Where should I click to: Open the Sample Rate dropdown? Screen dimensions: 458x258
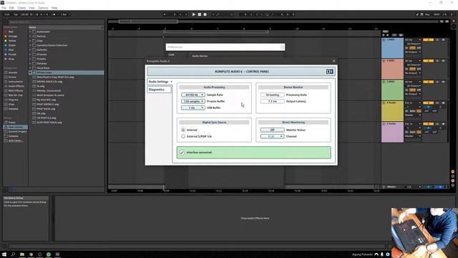(x=193, y=95)
